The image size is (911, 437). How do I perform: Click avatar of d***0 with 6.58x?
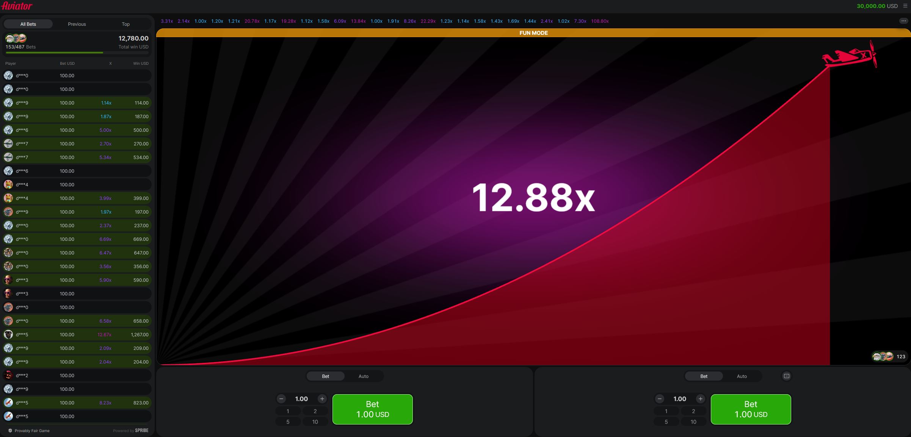tap(8, 321)
